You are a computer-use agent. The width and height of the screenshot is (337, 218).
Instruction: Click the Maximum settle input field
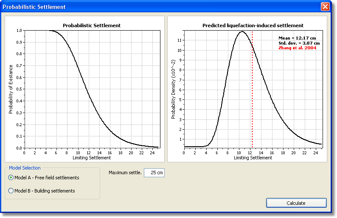click(x=154, y=173)
